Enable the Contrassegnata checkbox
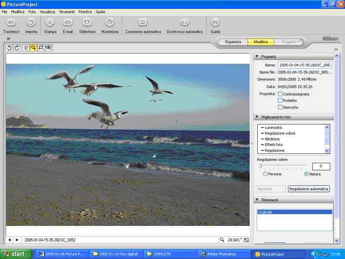 (280, 94)
